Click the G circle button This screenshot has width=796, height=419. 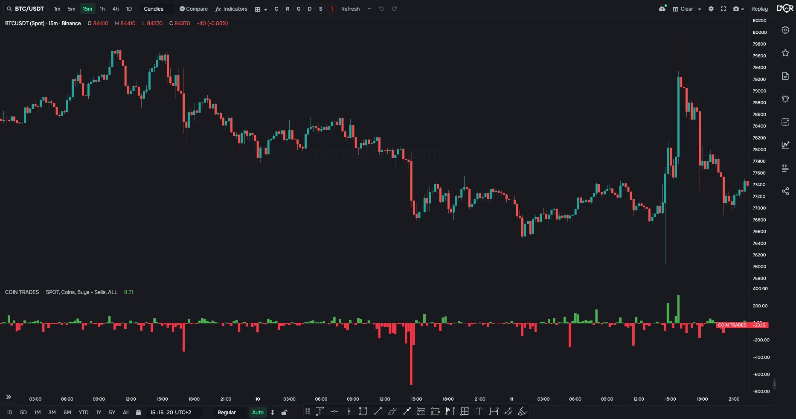coord(299,9)
